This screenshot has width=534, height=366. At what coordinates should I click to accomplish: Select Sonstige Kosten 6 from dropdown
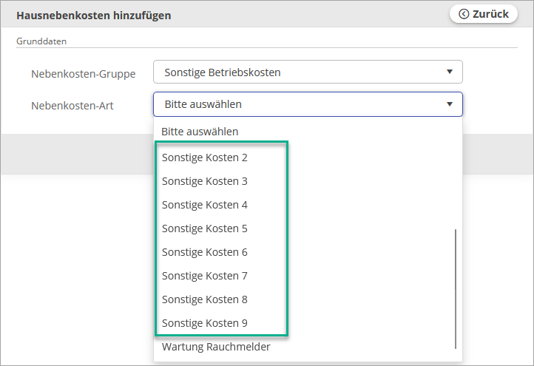pyautogui.click(x=205, y=252)
